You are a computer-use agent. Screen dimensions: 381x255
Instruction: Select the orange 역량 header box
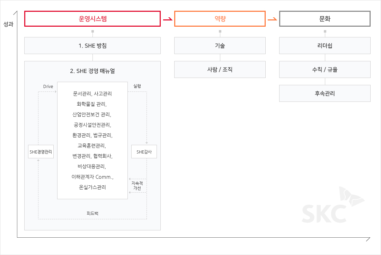click(x=220, y=19)
